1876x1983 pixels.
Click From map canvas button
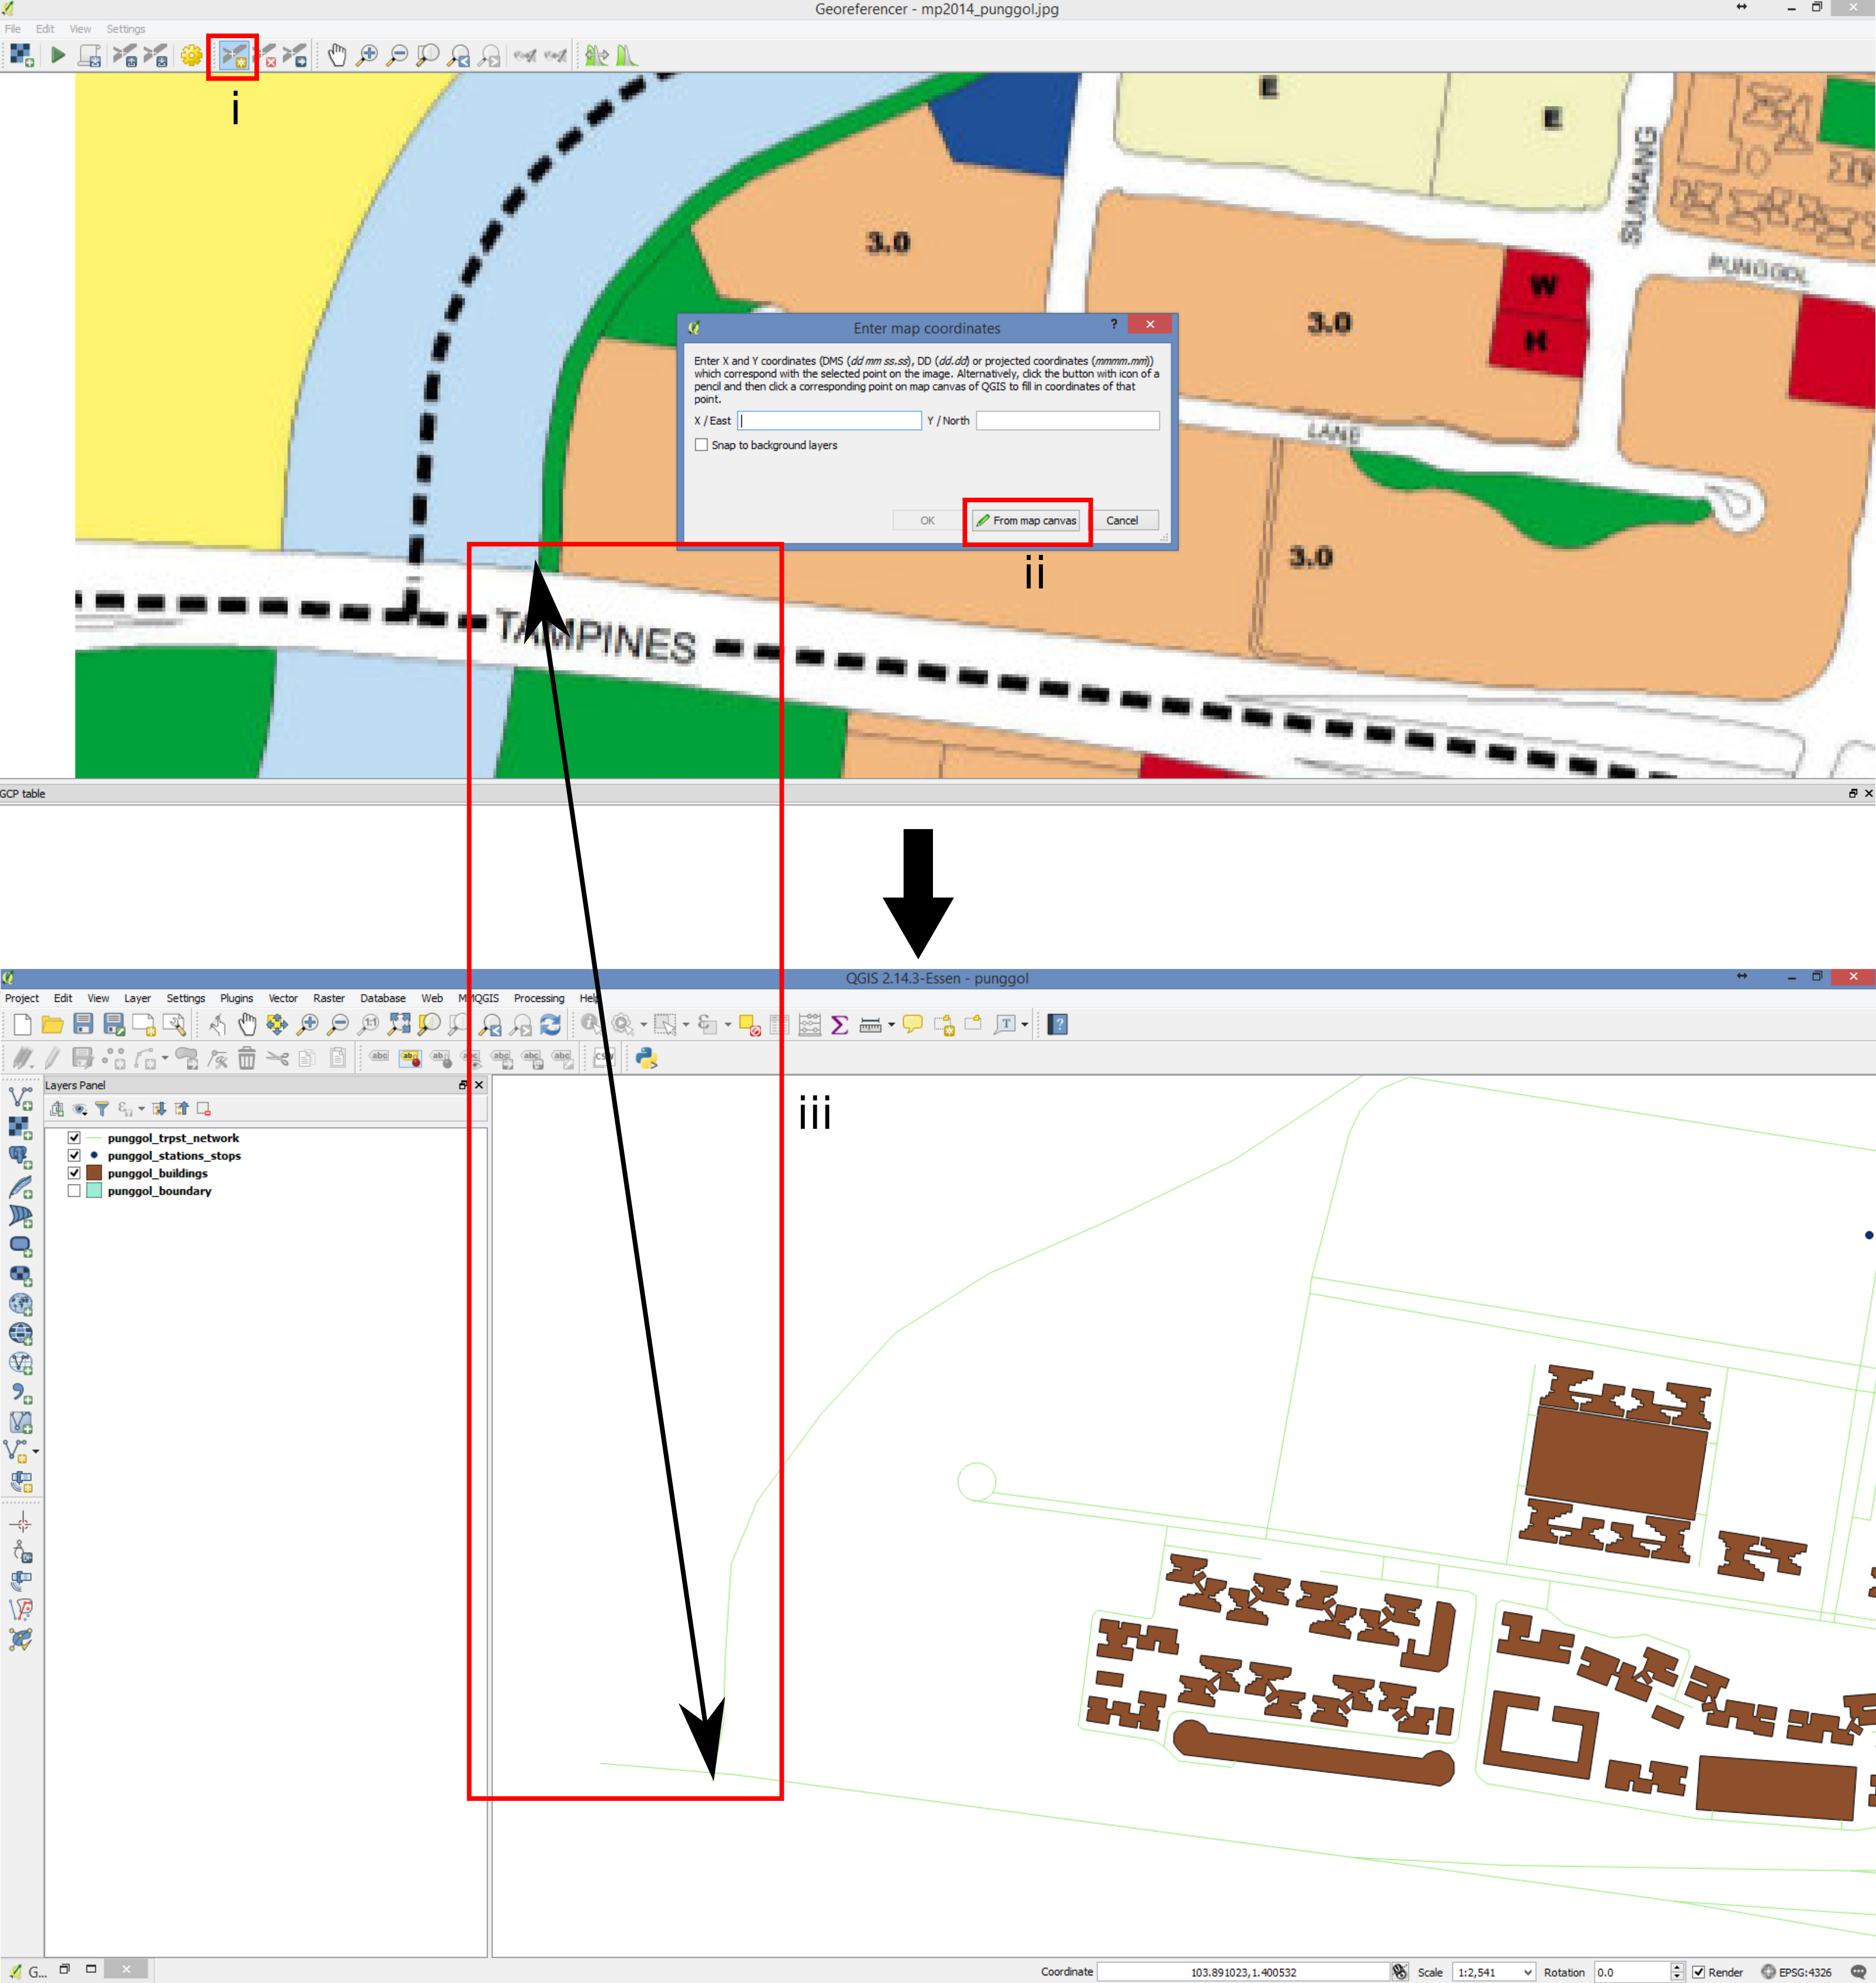click(1026, 520)
